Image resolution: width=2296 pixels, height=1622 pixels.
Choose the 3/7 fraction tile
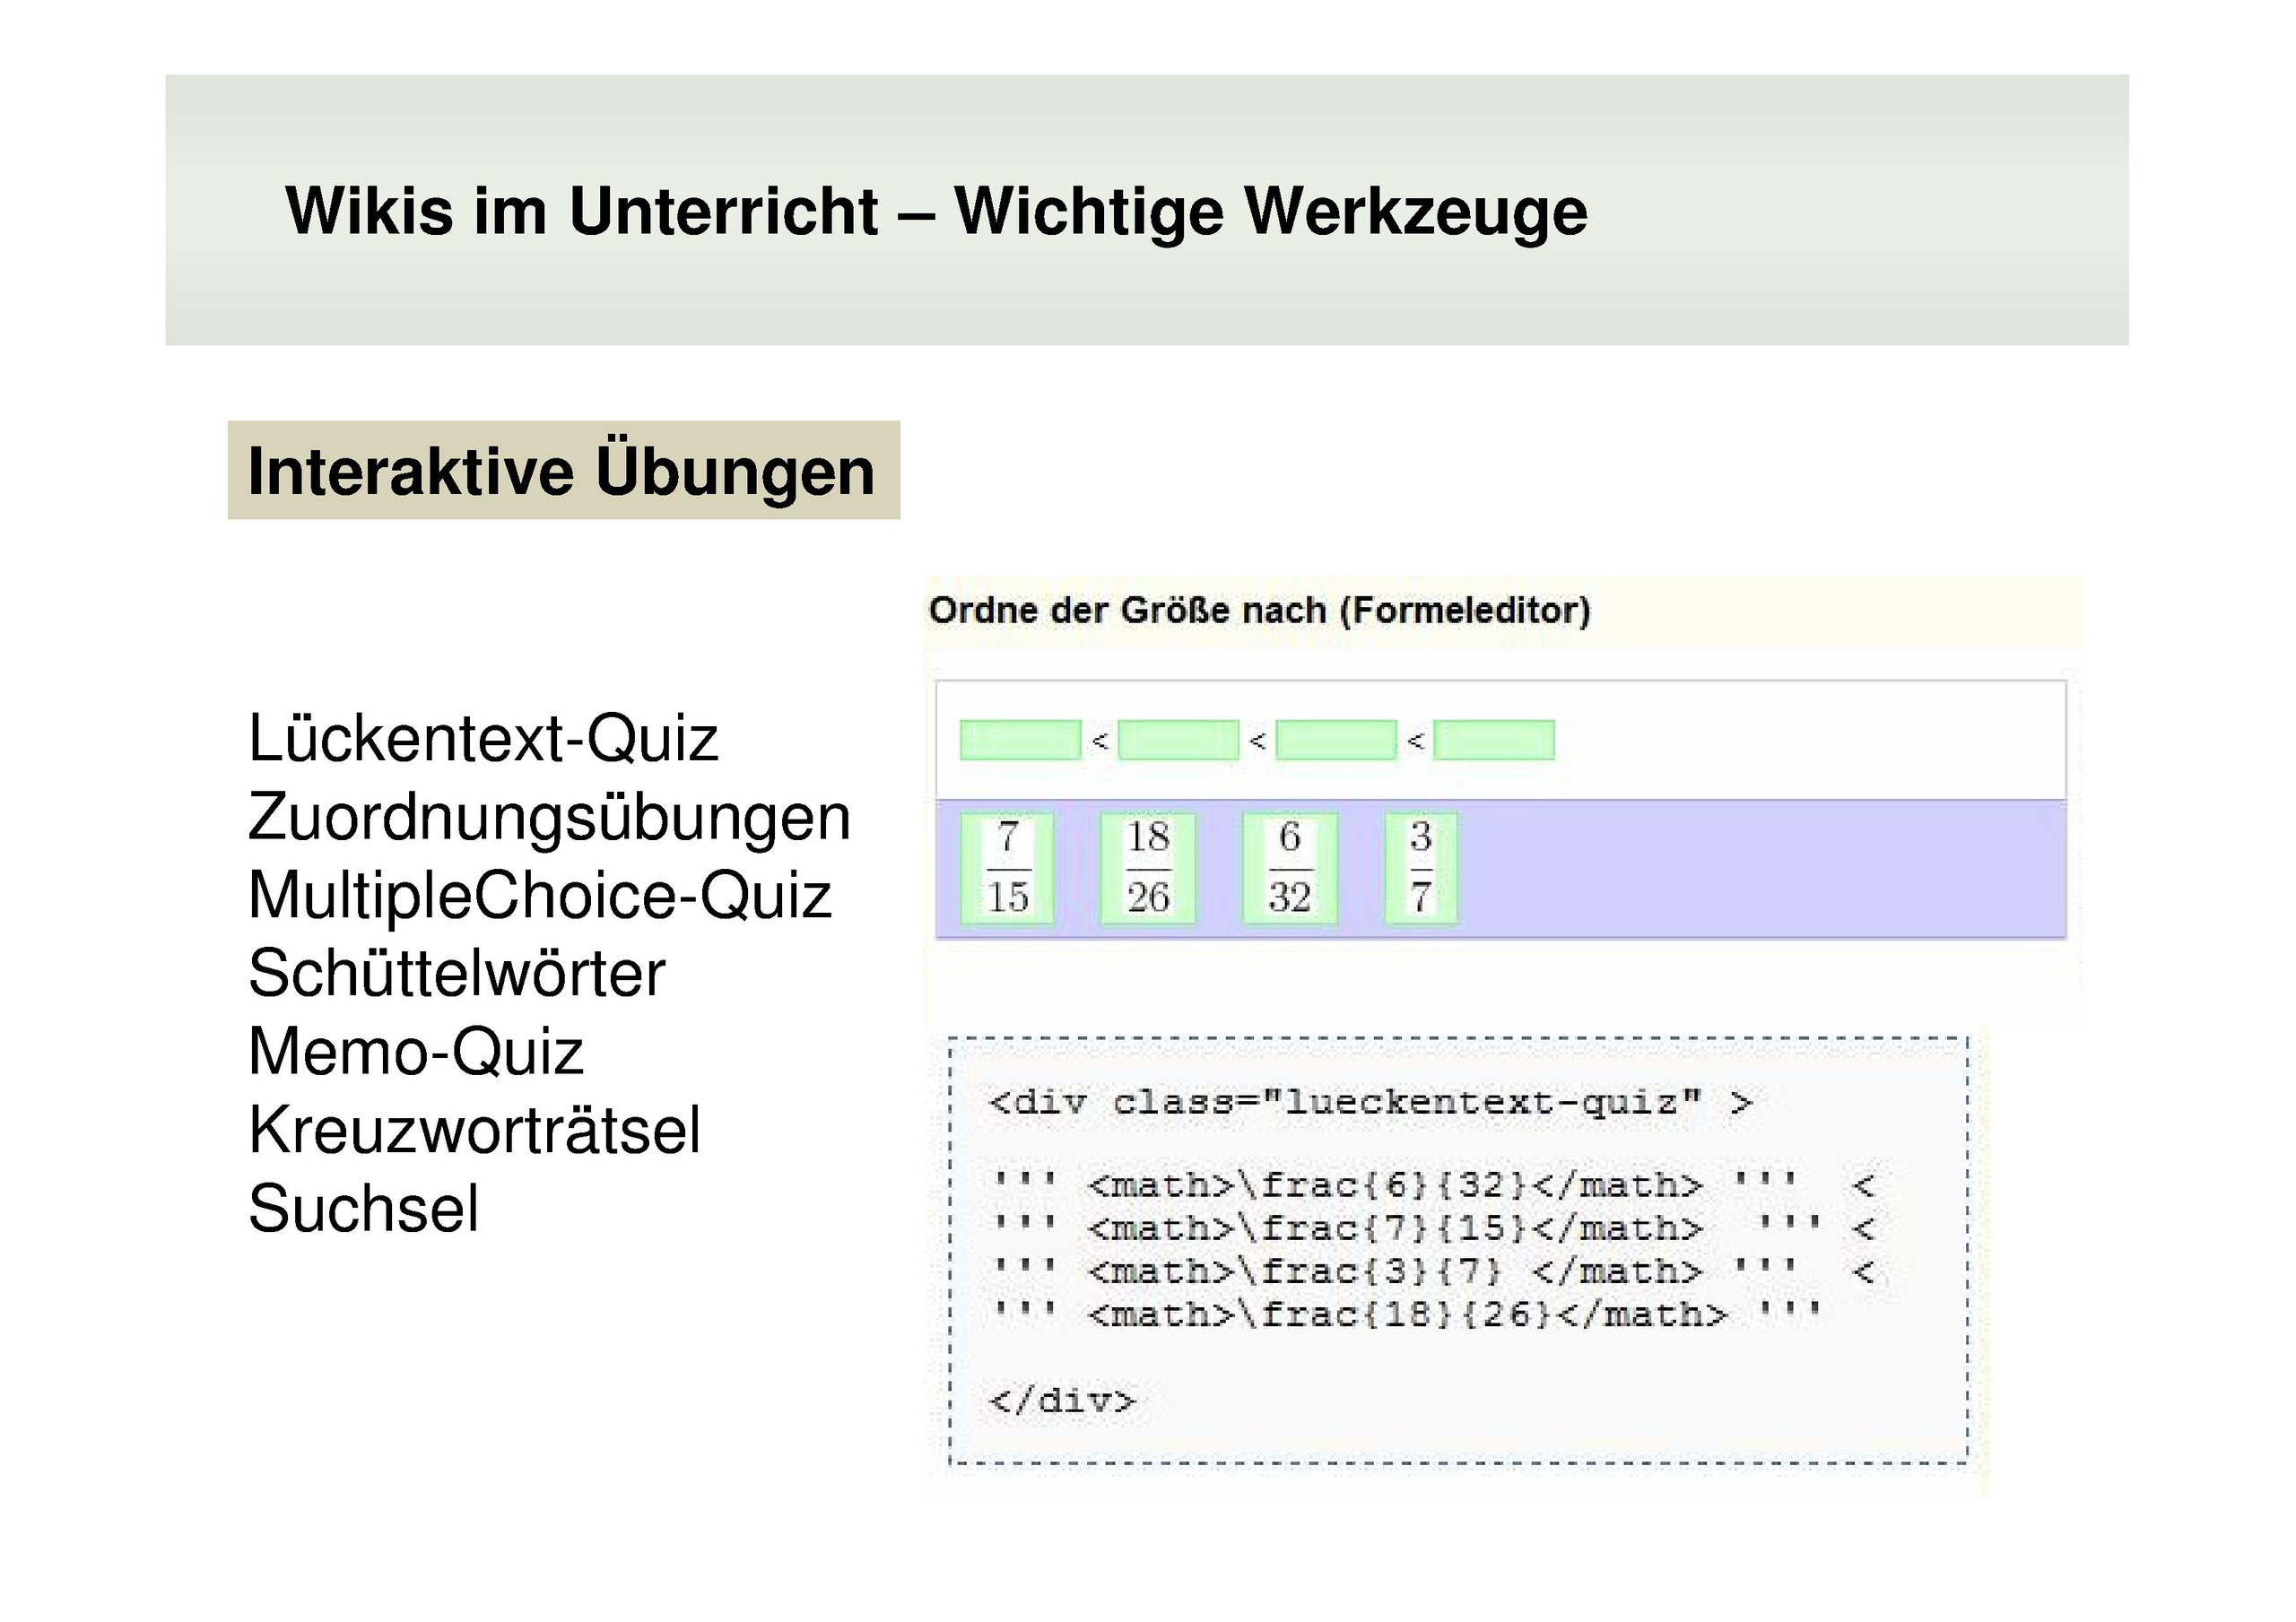pyautogui.click(x=1421, y=867)
